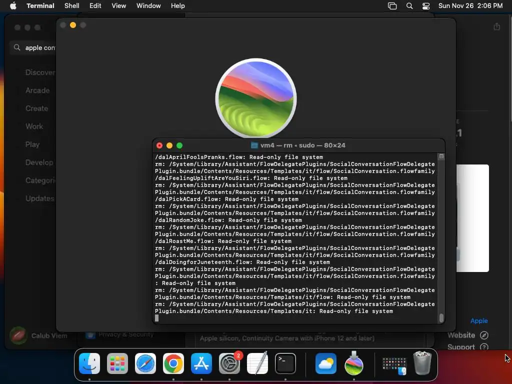
Task: Click the App Store search magnifier icon
Action: (x=17, y=47)
